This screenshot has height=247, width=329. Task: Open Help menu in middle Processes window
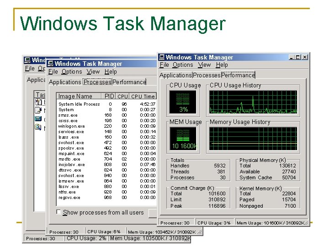[111, 72]
